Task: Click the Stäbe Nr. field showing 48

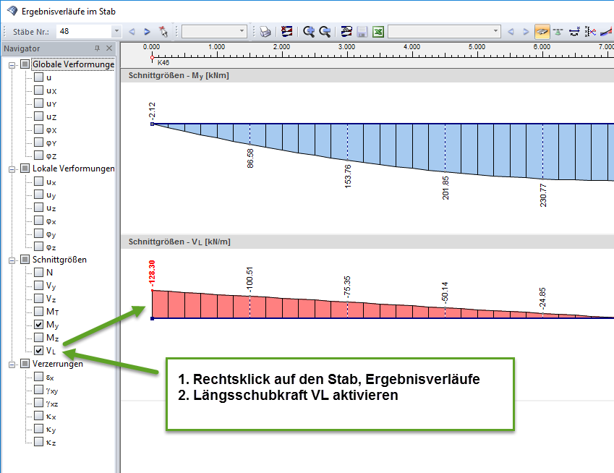Action: pos(84,31)
